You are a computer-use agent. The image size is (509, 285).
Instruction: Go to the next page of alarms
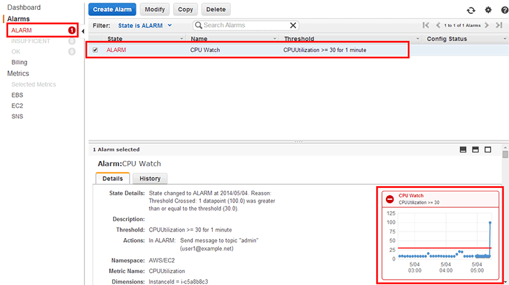487,25
